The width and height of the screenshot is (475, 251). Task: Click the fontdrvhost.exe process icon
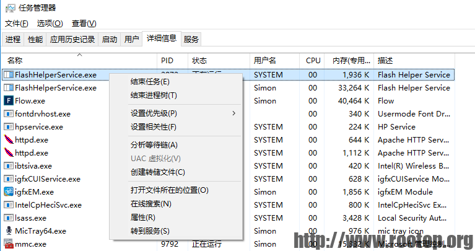pyautogui.click(x=9, y=113)
